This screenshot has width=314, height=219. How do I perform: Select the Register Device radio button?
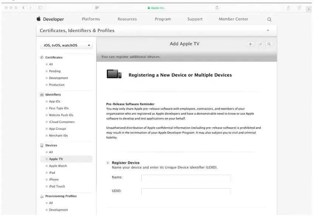(x=108, y=163)
